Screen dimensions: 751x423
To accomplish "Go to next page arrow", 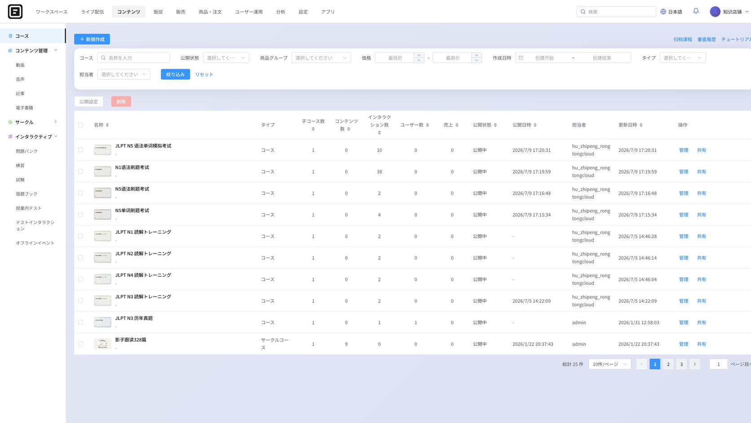I will (x=694, y=364).
